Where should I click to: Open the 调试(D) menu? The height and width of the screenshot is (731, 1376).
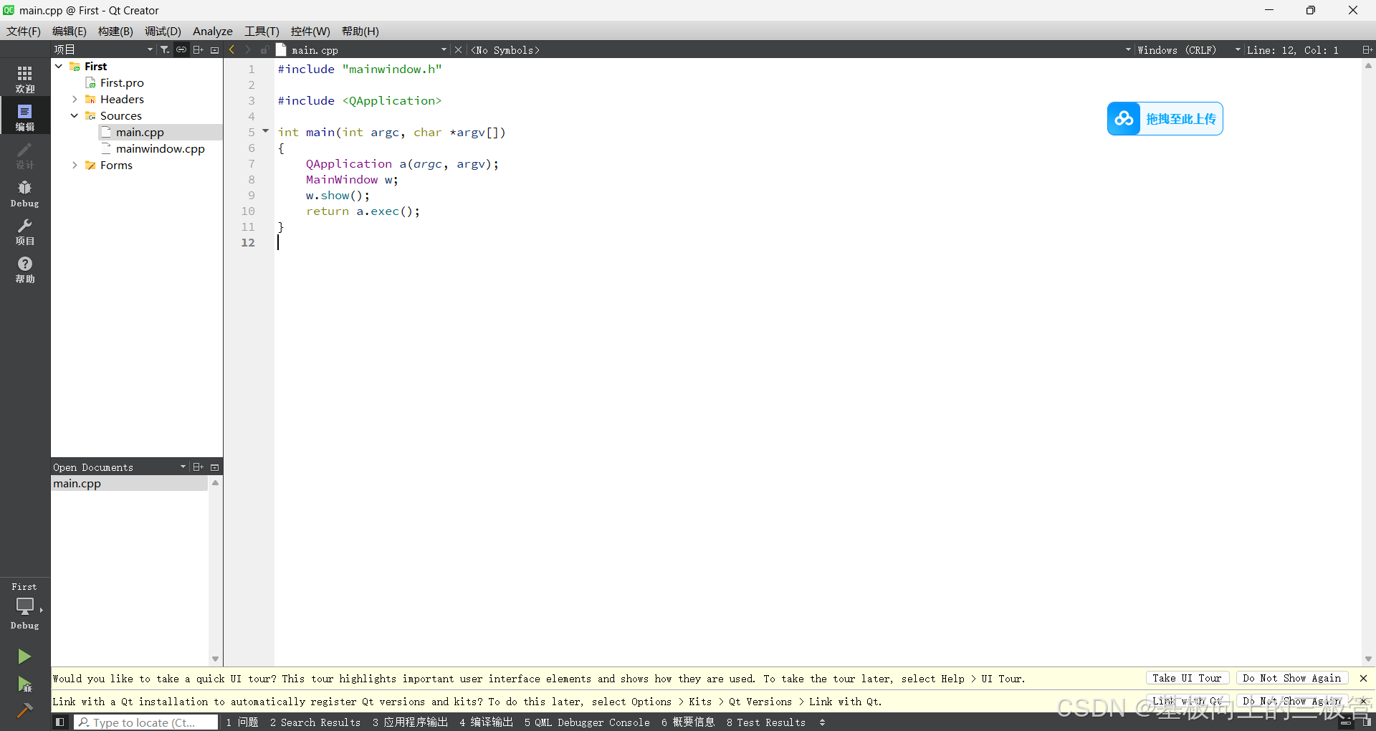(x=163, y=31)
